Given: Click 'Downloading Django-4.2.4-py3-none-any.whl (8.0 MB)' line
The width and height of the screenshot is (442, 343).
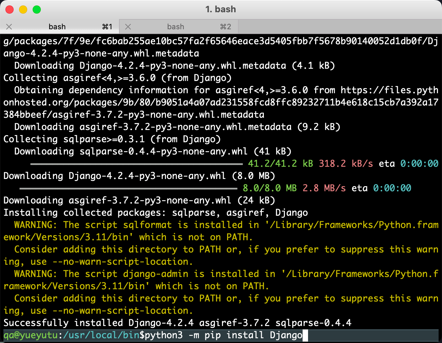Looking at the screenshot, I should point(139,176).
